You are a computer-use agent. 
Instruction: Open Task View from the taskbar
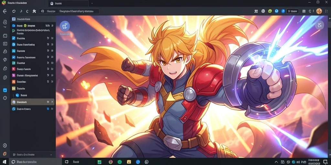coord(67,162)
